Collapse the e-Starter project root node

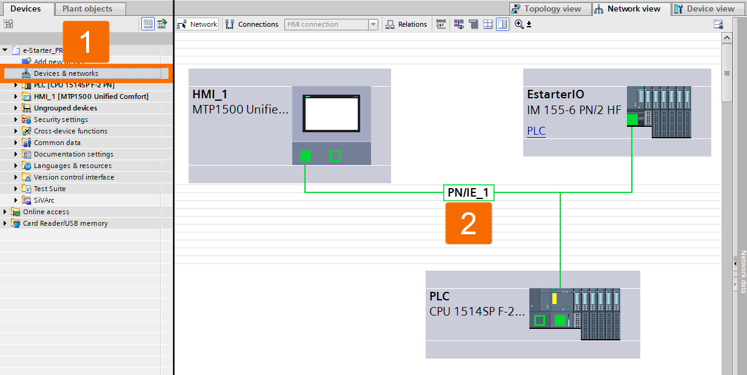tap(5, 50)
